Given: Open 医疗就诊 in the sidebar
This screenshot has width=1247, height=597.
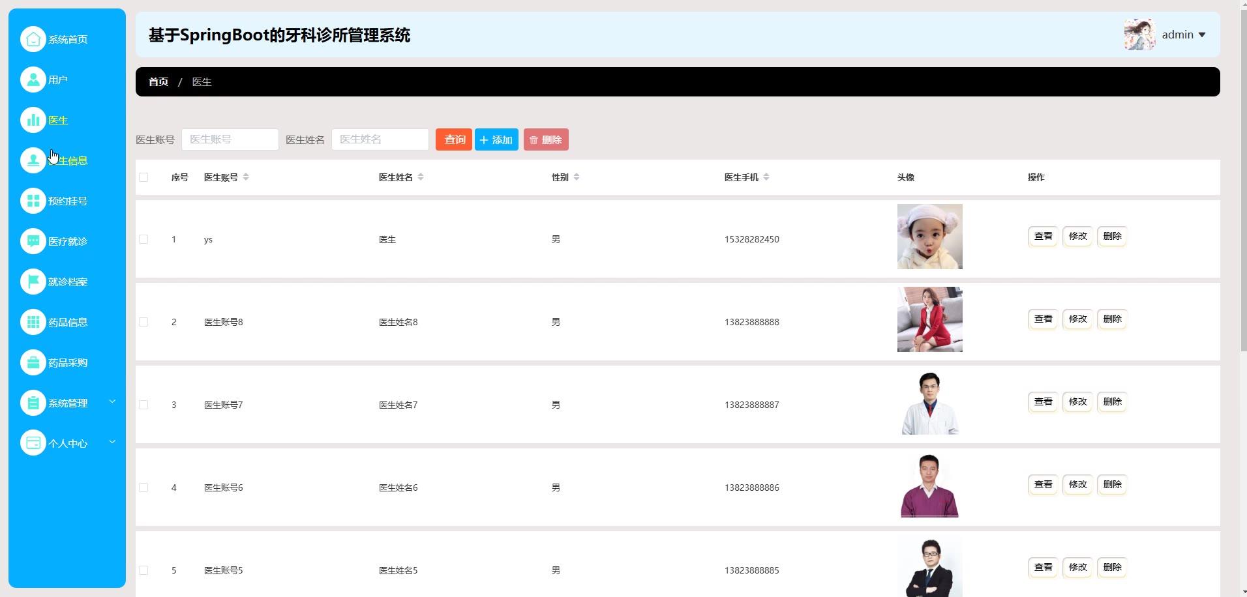Looking at the screenshot, I should (68, 241).
